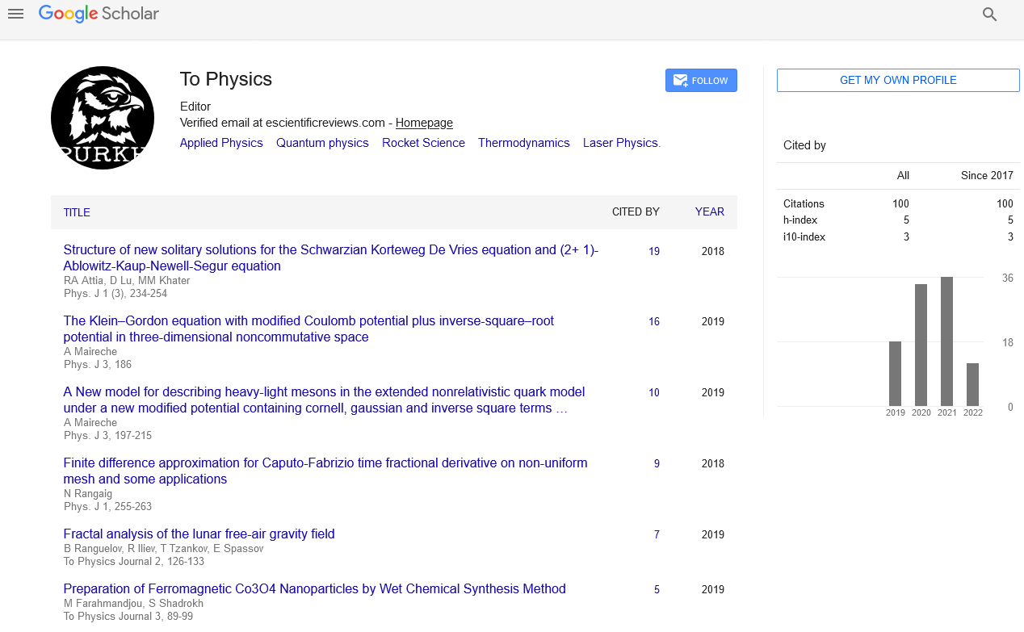The width and height of the screenshot is (1024, 632).
Task: Click the 2021 citation bar in chart
Action: click(x=946, y=341)
